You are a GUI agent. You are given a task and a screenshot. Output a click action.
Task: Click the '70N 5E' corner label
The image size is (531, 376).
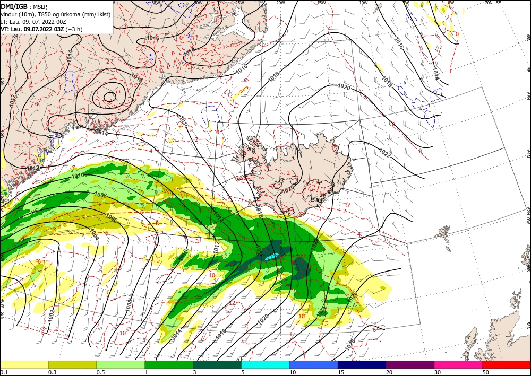[493, 3]
